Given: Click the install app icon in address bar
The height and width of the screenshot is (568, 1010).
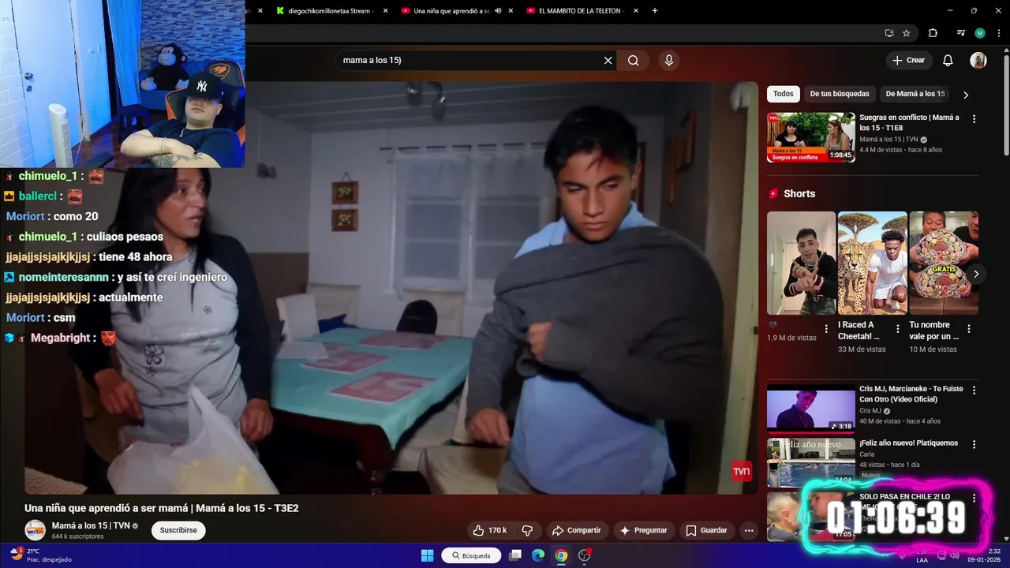Looking at the screenshot, I should click(889, 33).
